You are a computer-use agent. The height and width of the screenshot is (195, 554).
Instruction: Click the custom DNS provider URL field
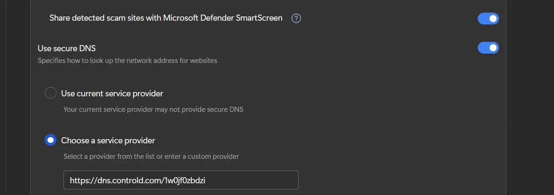point(181,180)
